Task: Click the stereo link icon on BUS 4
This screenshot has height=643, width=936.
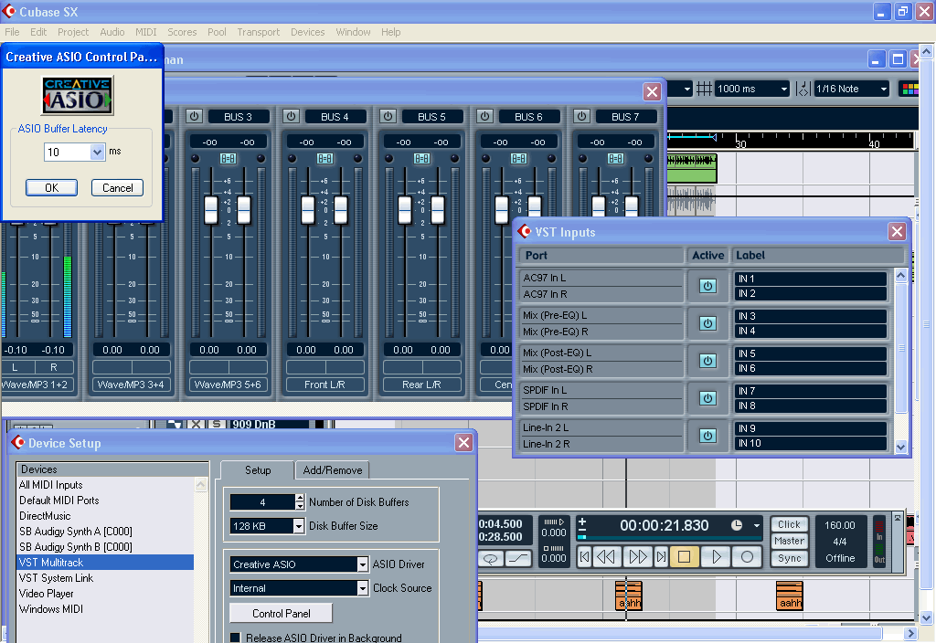Action: (x=324, y=158)
